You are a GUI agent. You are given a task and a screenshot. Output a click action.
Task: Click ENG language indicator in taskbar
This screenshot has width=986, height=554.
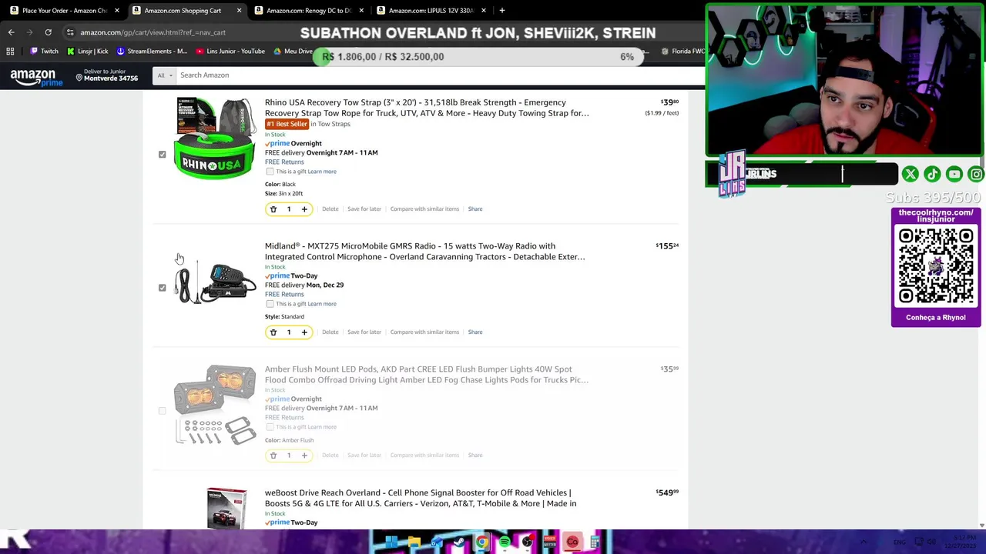click(899, 542)
